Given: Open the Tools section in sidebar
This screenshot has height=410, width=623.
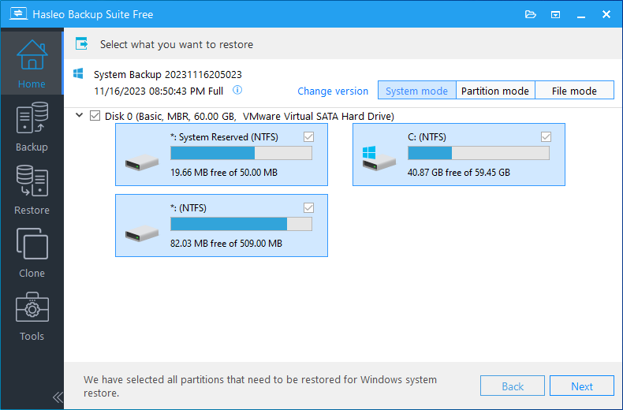Looking at the screenshot, I should [x=32, y=316].
